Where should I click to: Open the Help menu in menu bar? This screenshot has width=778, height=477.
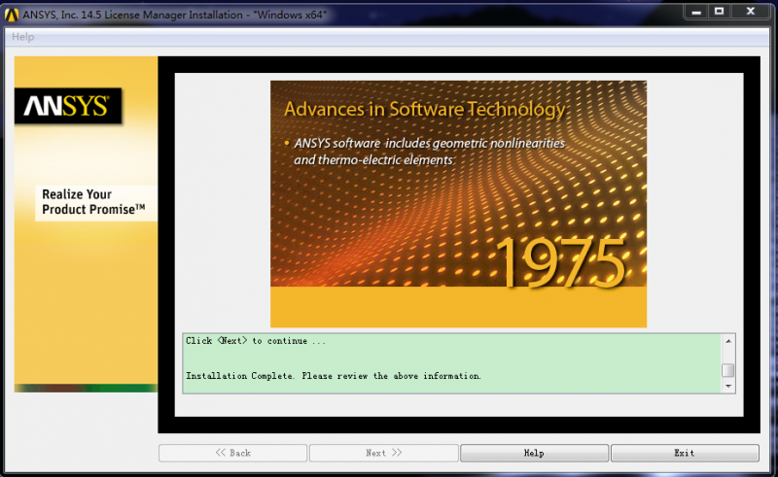click(x=22, y=37)
